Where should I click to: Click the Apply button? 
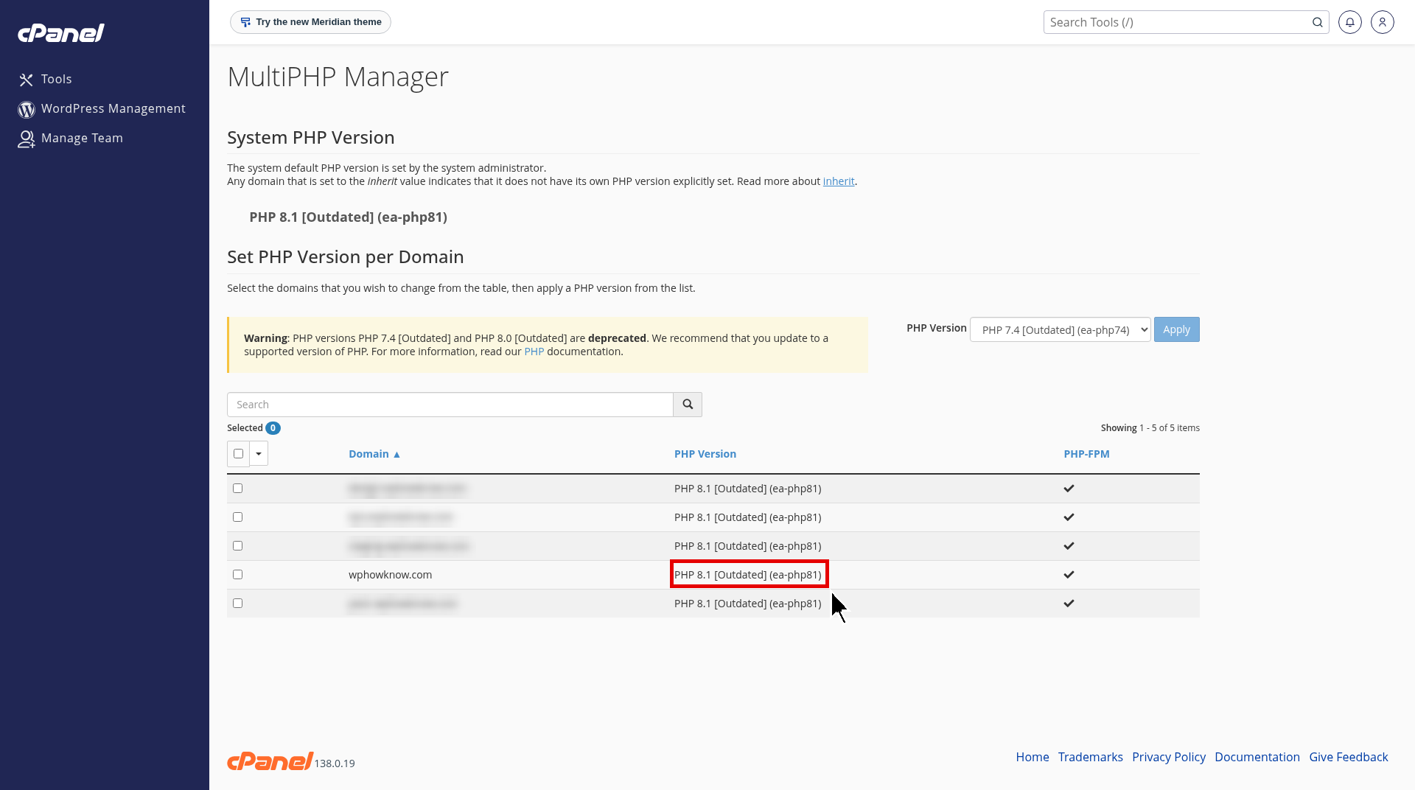(1176, 329)
